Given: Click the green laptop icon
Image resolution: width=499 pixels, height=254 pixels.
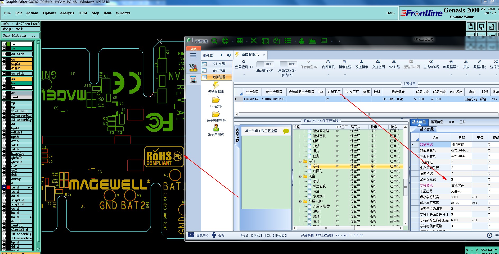Looking at the screenshot, I should tap(324, 41).
